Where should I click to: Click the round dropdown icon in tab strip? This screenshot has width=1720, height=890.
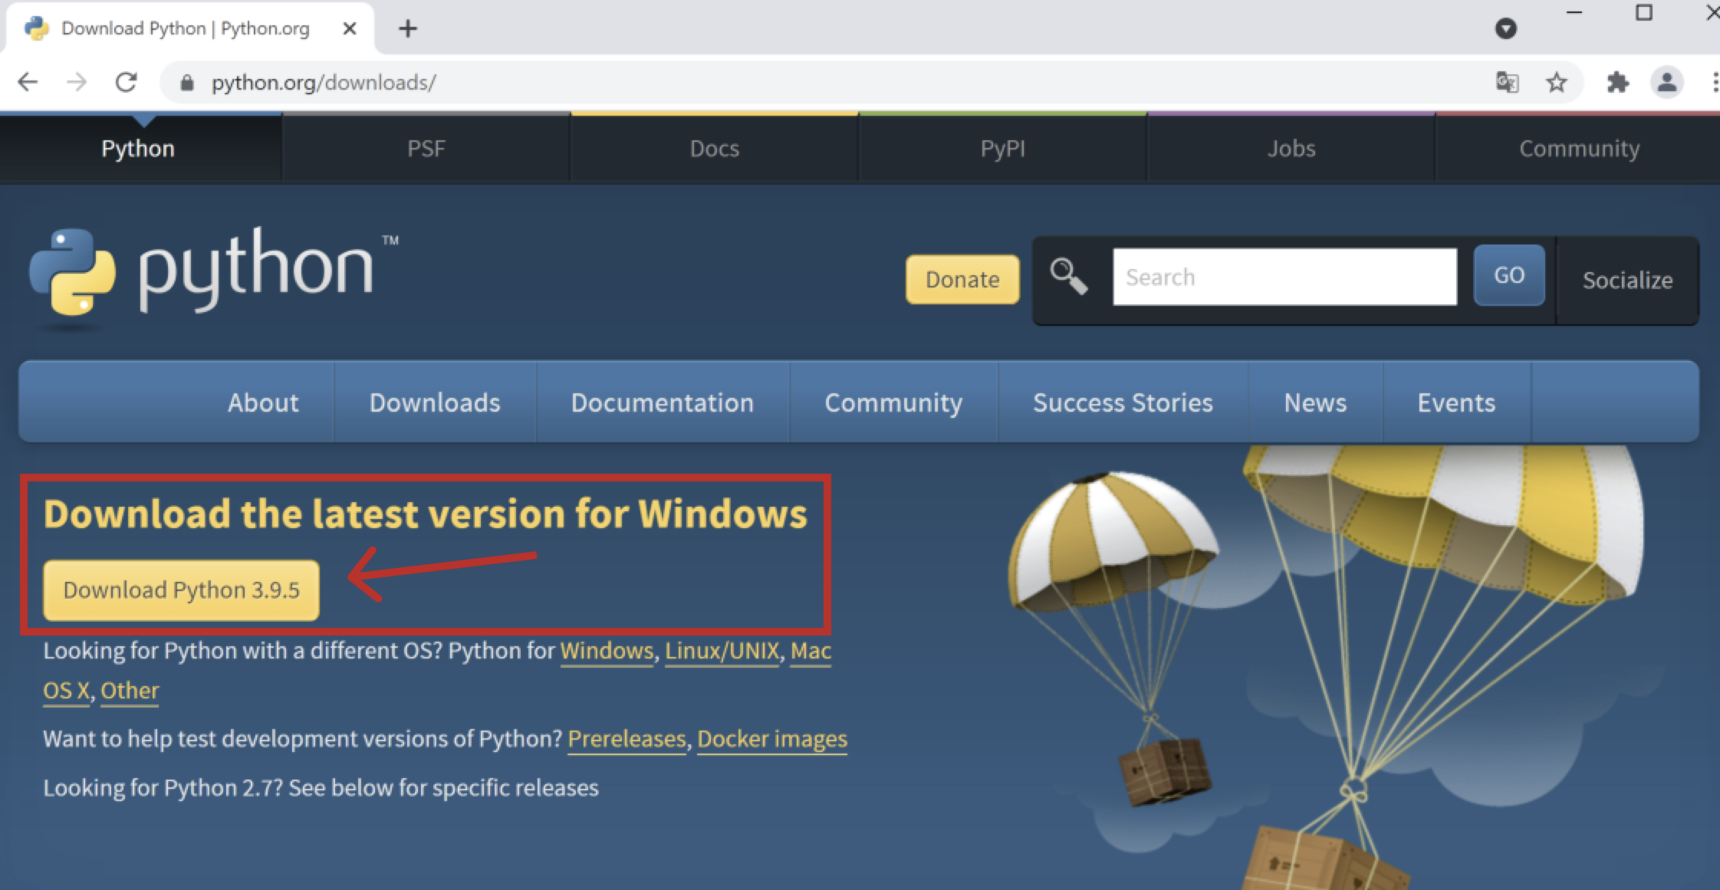(x=1506, y=28)
